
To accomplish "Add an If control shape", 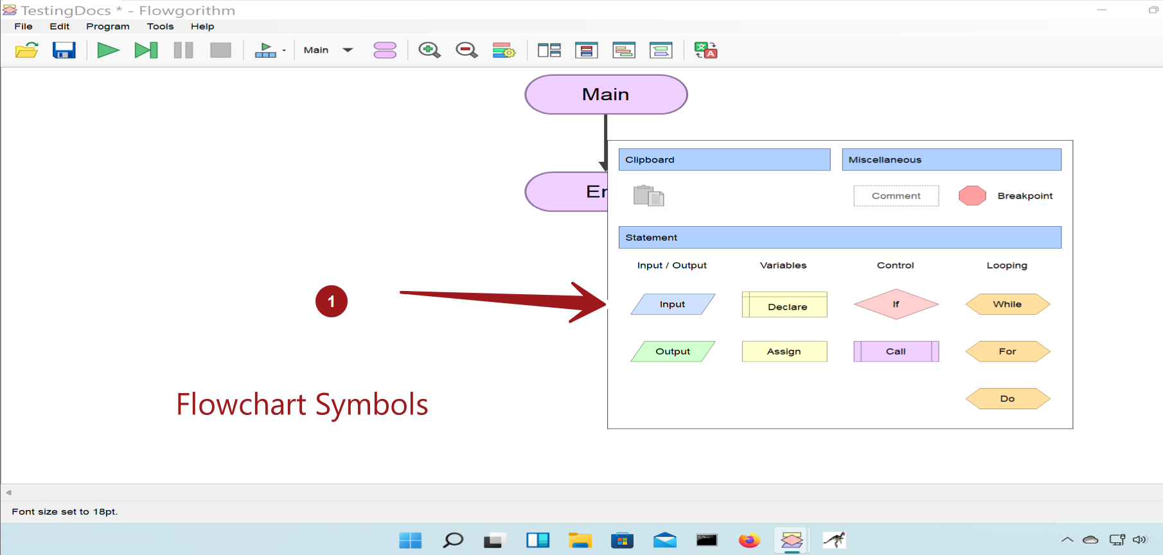I will [x=896, y=304].
